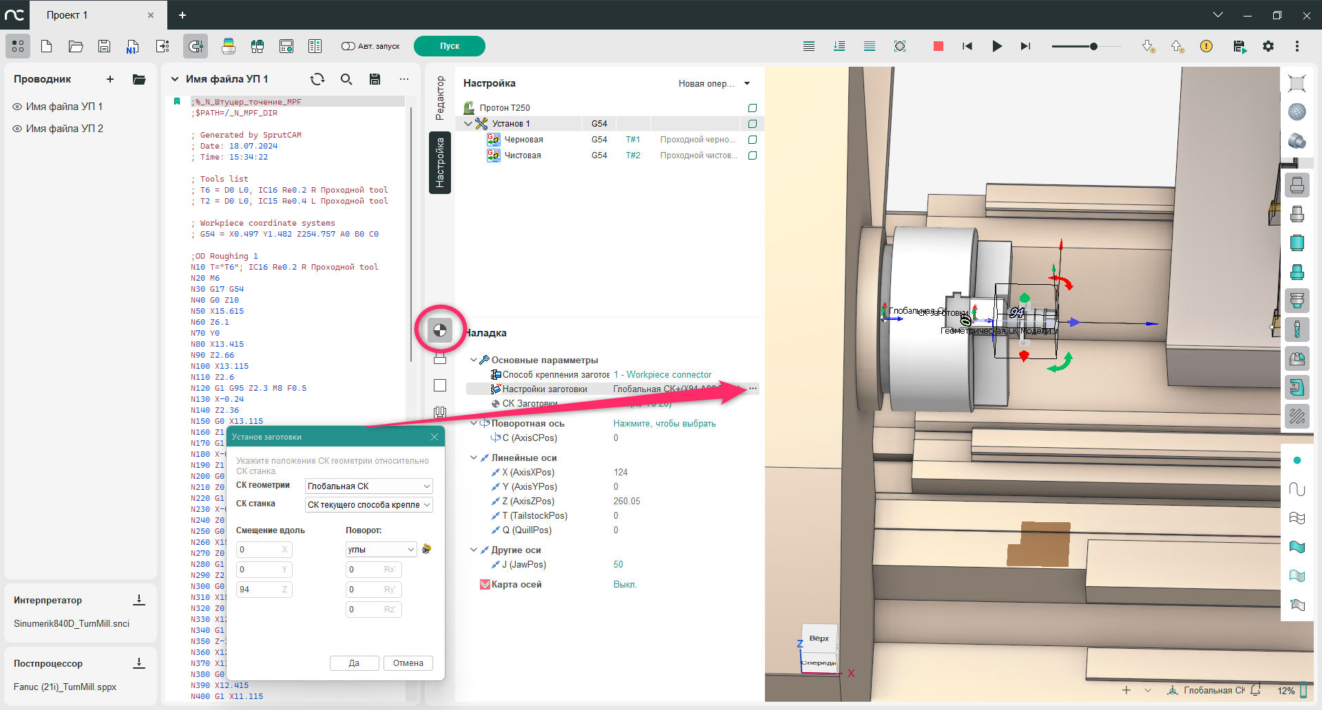Click the search icon in file panel

(346, 79)
